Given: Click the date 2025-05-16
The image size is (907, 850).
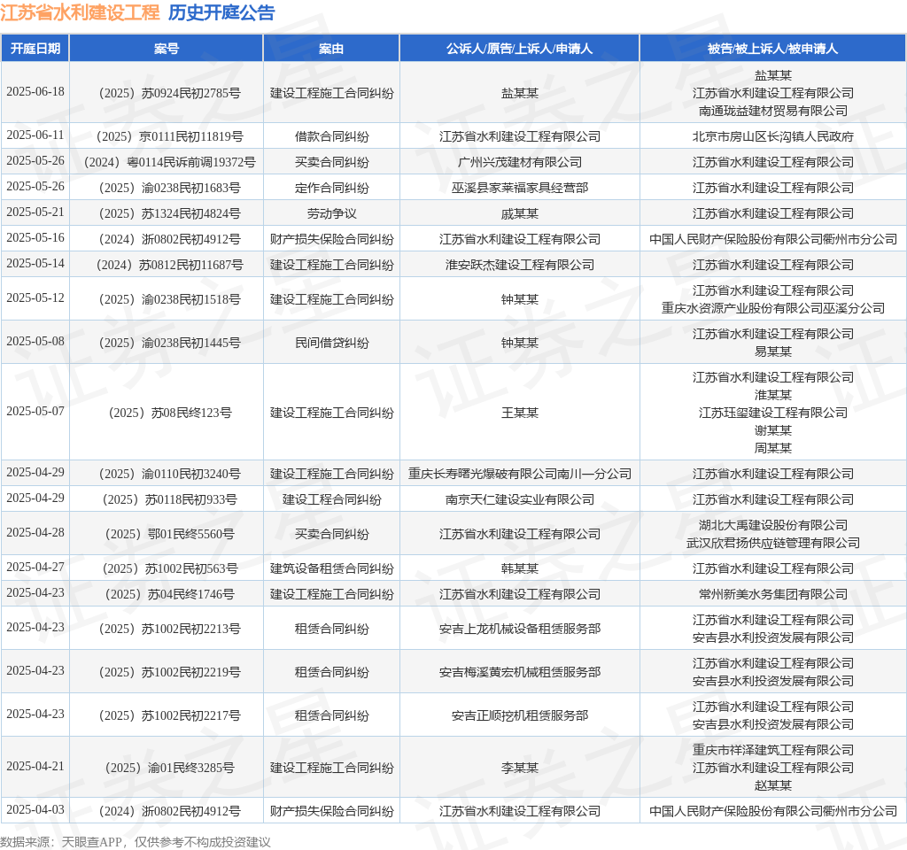Looking at the screenshot, I should click(x=35, y=237).
